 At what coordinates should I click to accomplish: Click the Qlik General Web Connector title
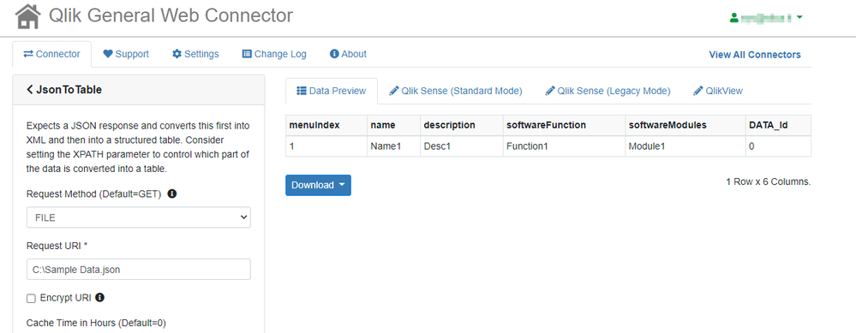coord(171,15)
